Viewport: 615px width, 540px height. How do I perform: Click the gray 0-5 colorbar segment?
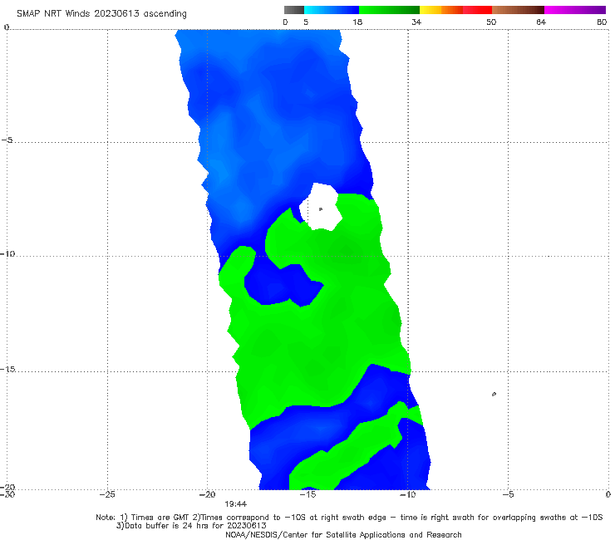click(293, 10)
